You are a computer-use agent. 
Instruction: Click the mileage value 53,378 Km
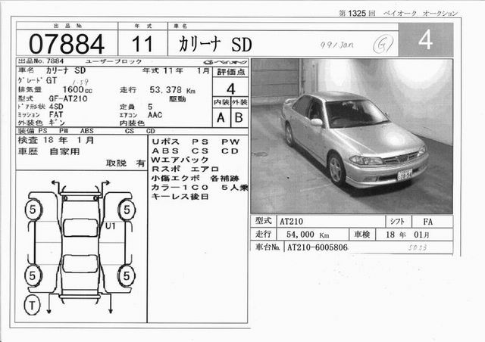click(x=172, y=90)
